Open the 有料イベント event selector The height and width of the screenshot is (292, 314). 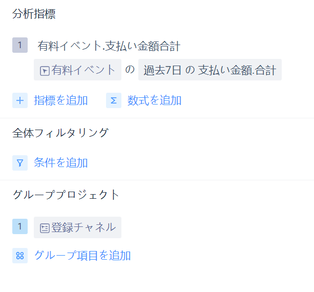coord(77,70)
